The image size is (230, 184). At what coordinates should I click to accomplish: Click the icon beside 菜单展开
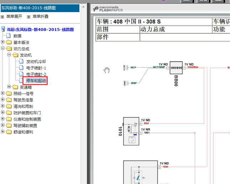2,17
